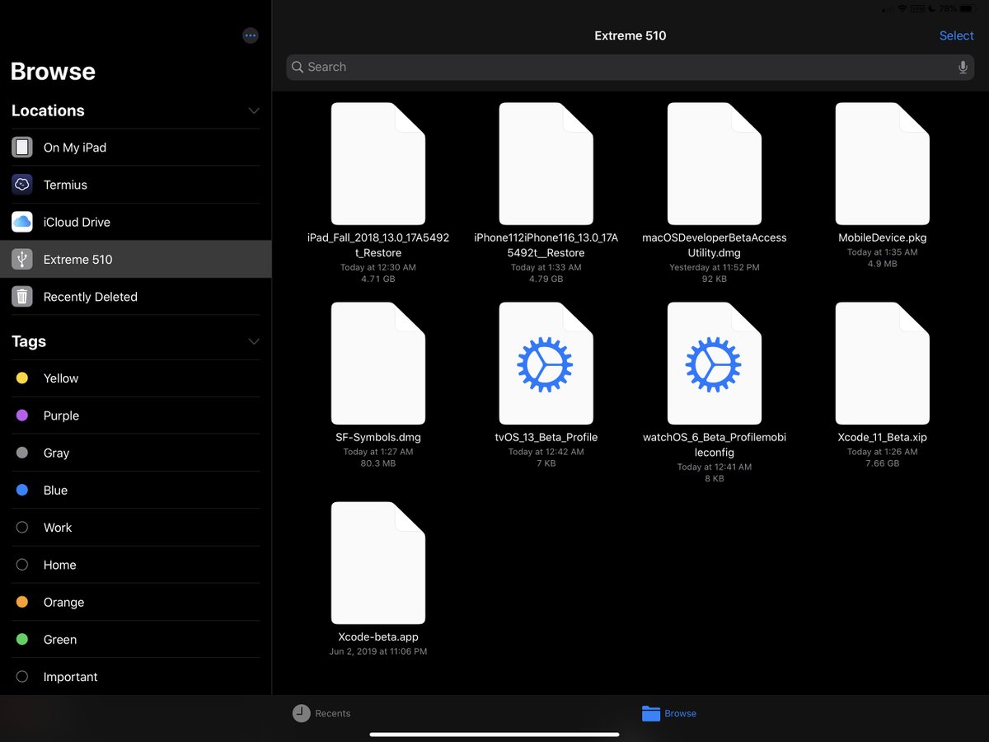Click the Purple tag label

61,416
